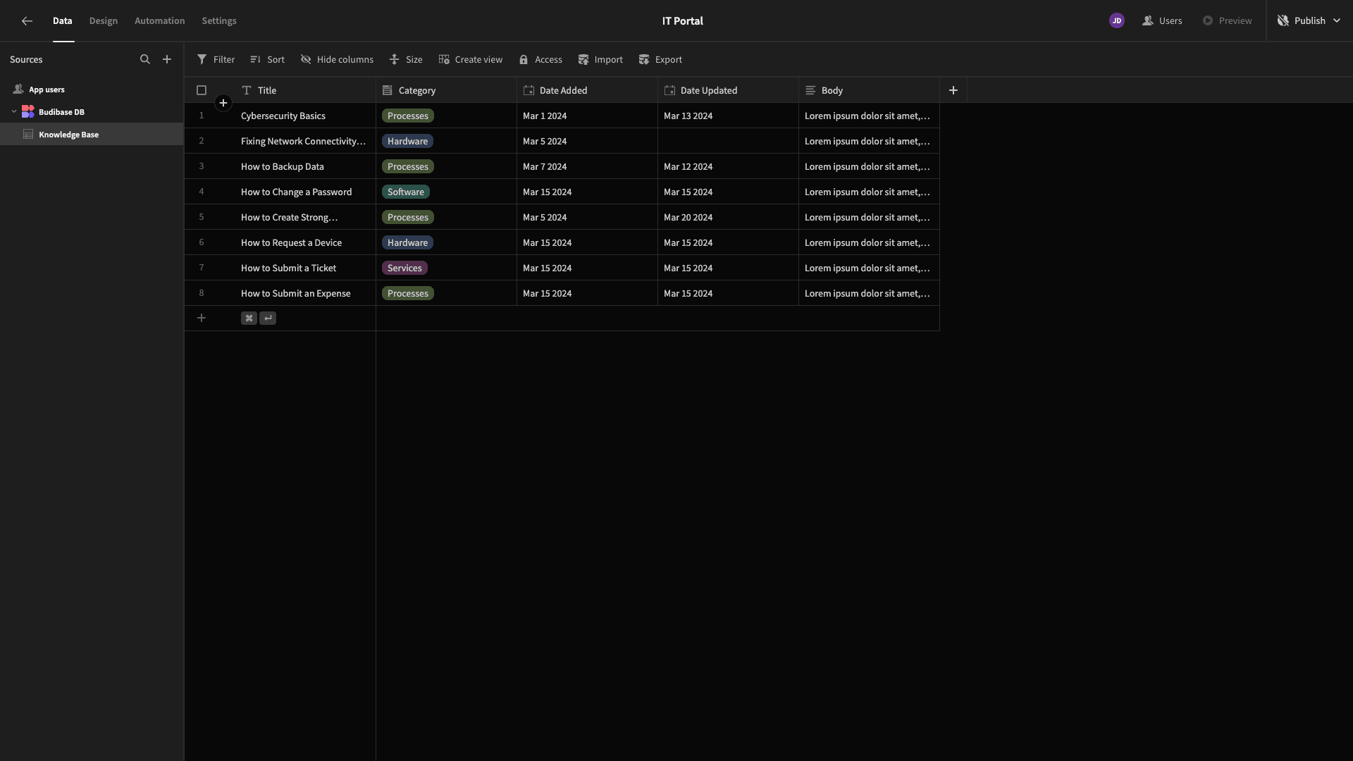Open the Users panel

coord(1161,20)
